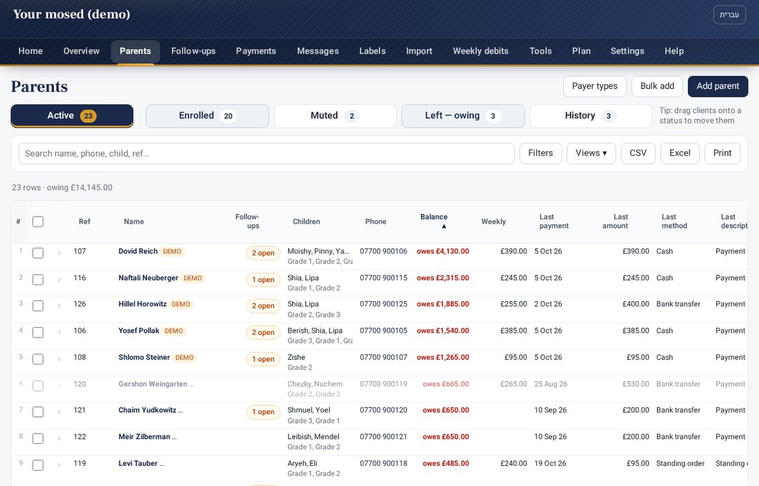The width and height of the screenshot is (759, 486).
Task: Open the Filters panel
Action: click(540, 153)
